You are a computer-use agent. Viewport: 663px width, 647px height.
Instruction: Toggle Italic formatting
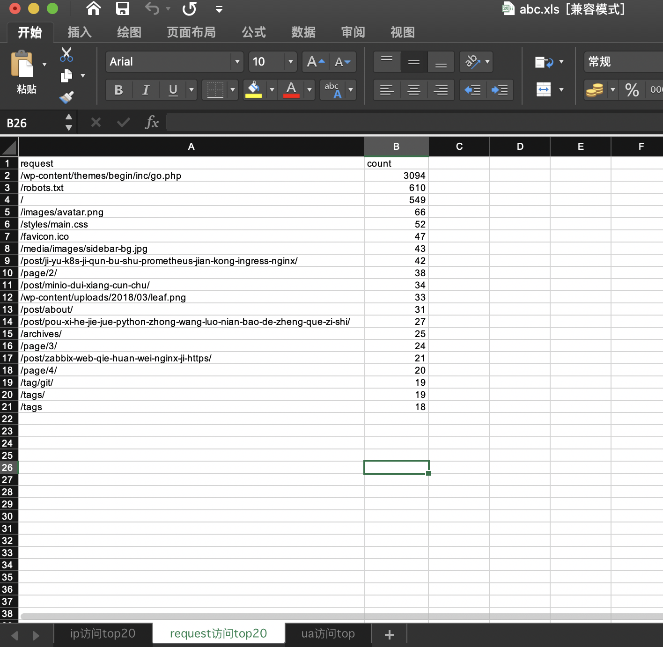pos(146,90)
